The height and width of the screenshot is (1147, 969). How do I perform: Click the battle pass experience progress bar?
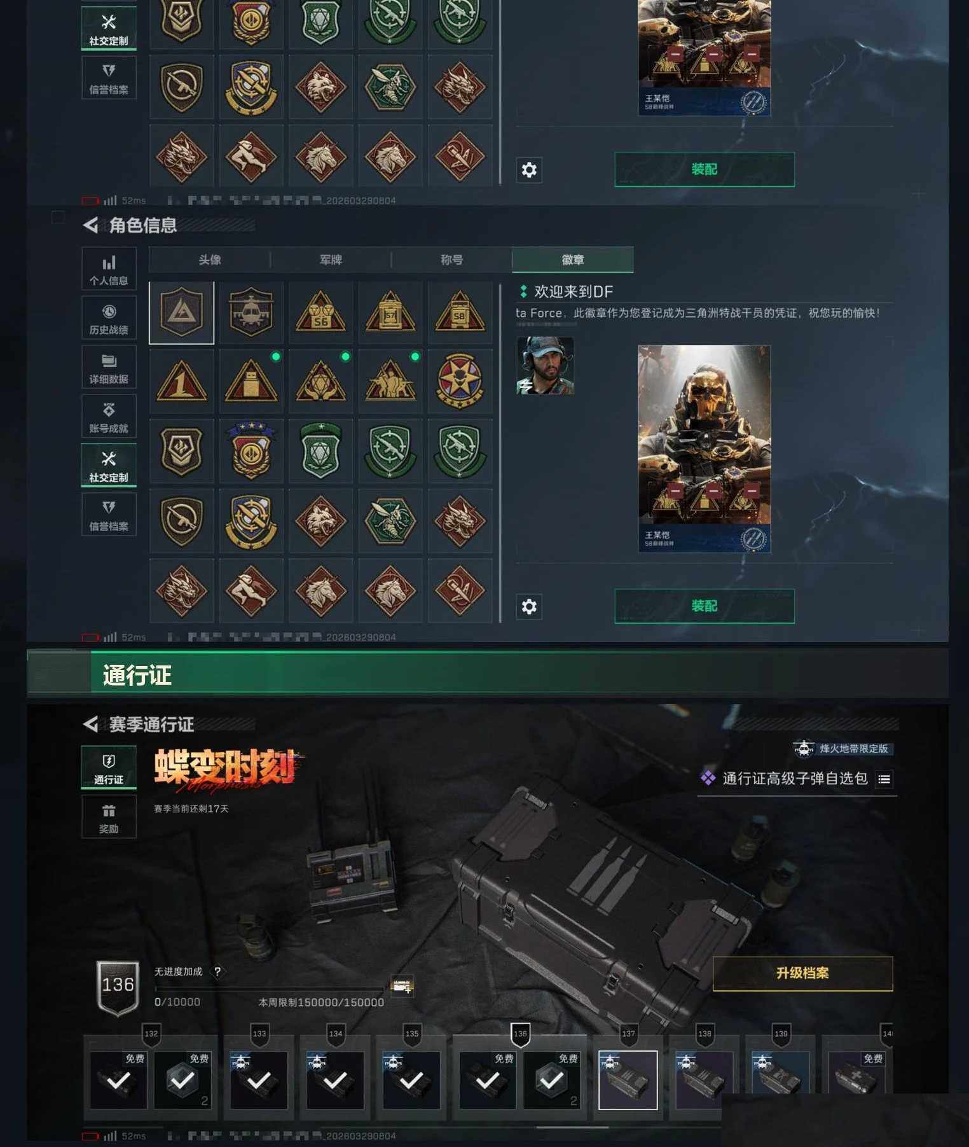click(x=269, y=988)
